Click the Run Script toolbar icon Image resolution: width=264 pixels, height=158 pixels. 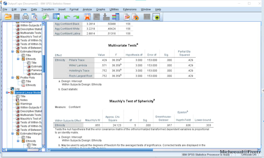point(135,17)
